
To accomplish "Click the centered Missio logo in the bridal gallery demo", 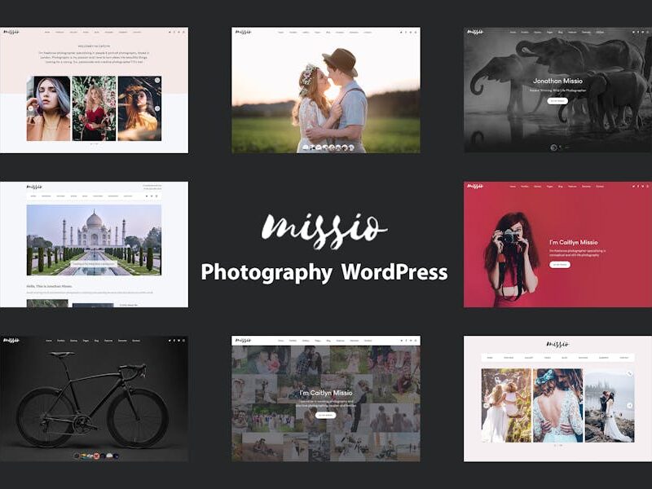I will [x=557, y=344].
